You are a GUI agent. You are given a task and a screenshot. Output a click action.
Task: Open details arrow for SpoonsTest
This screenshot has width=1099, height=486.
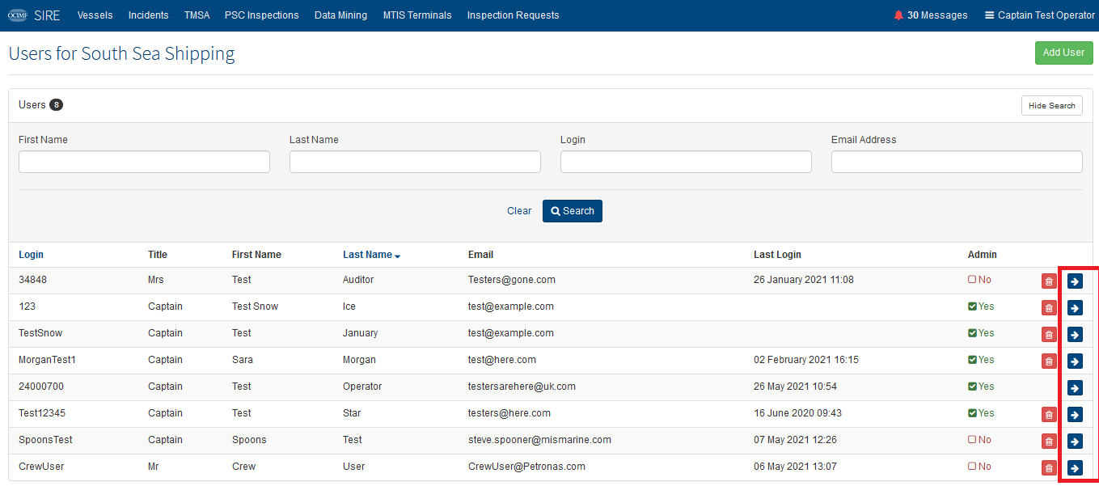(1075, 441)
